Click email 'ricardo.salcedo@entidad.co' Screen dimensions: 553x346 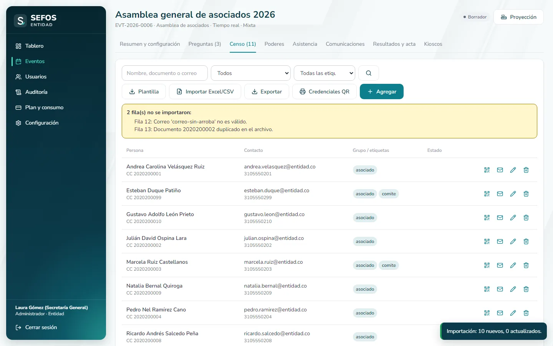point(277,333)
